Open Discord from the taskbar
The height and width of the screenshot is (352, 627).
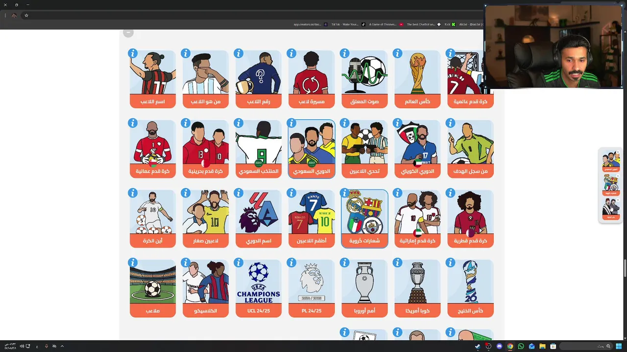coord(499,346)
